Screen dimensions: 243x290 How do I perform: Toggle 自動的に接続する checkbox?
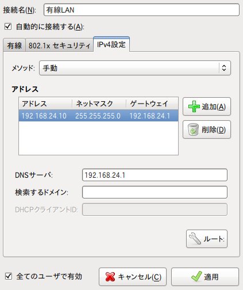pos(8,26)
